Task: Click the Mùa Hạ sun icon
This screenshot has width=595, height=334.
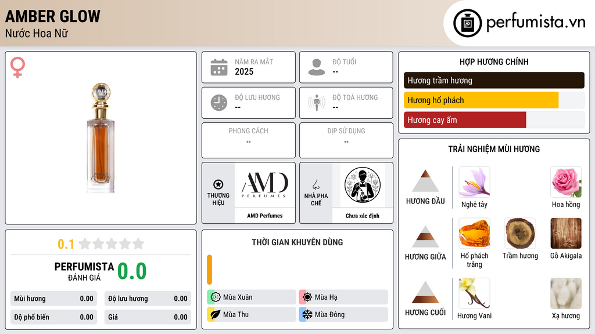Action: click(307, 297)
